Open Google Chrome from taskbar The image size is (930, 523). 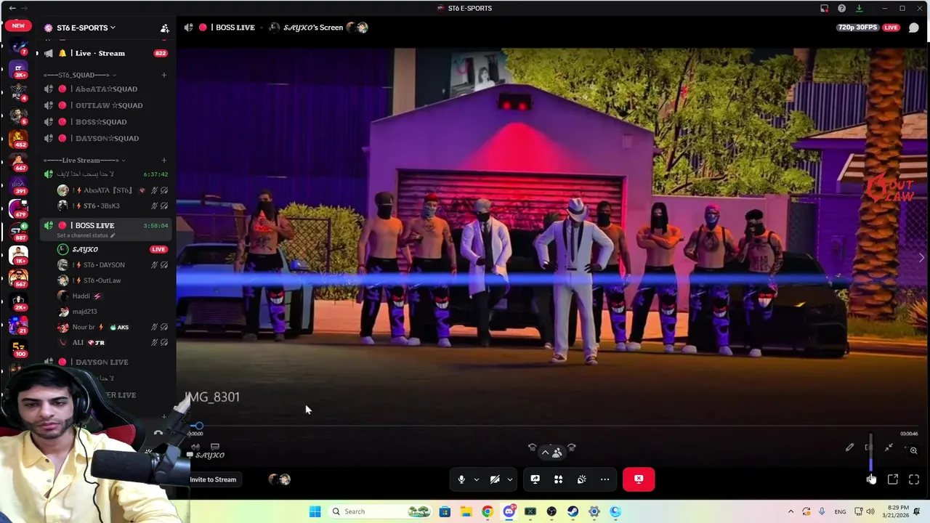pyautogui.click(x=488, y=511)
